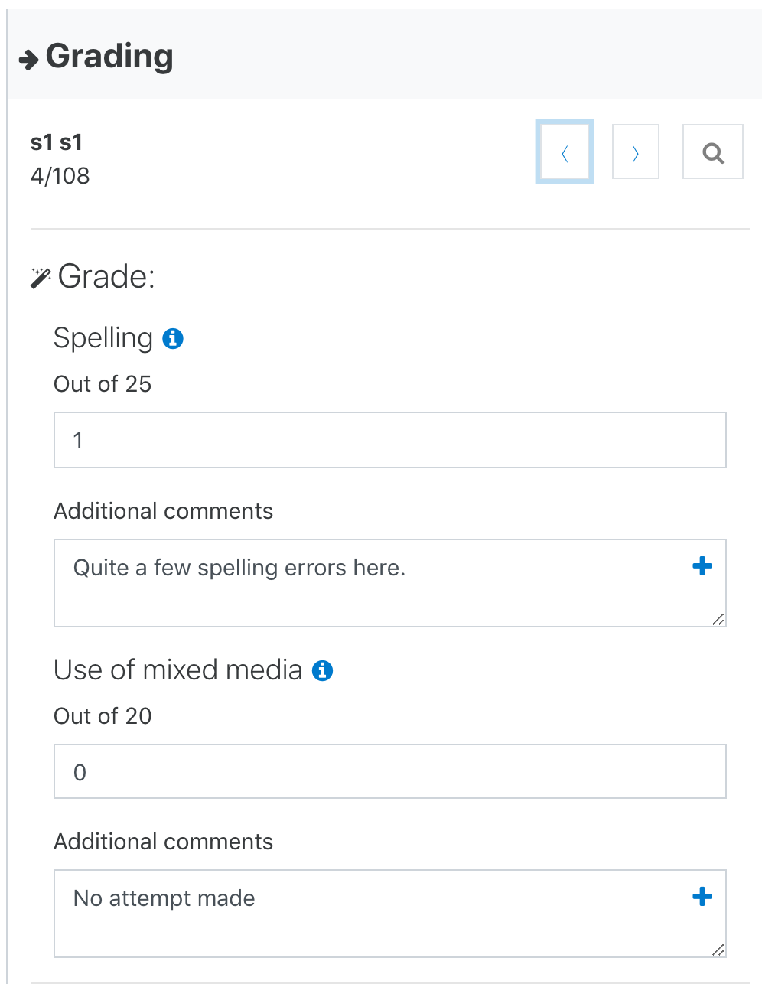Show Use of mixed media info icon
The width and height of the screenshot is (762, 984).
click(x=323, y=670)
